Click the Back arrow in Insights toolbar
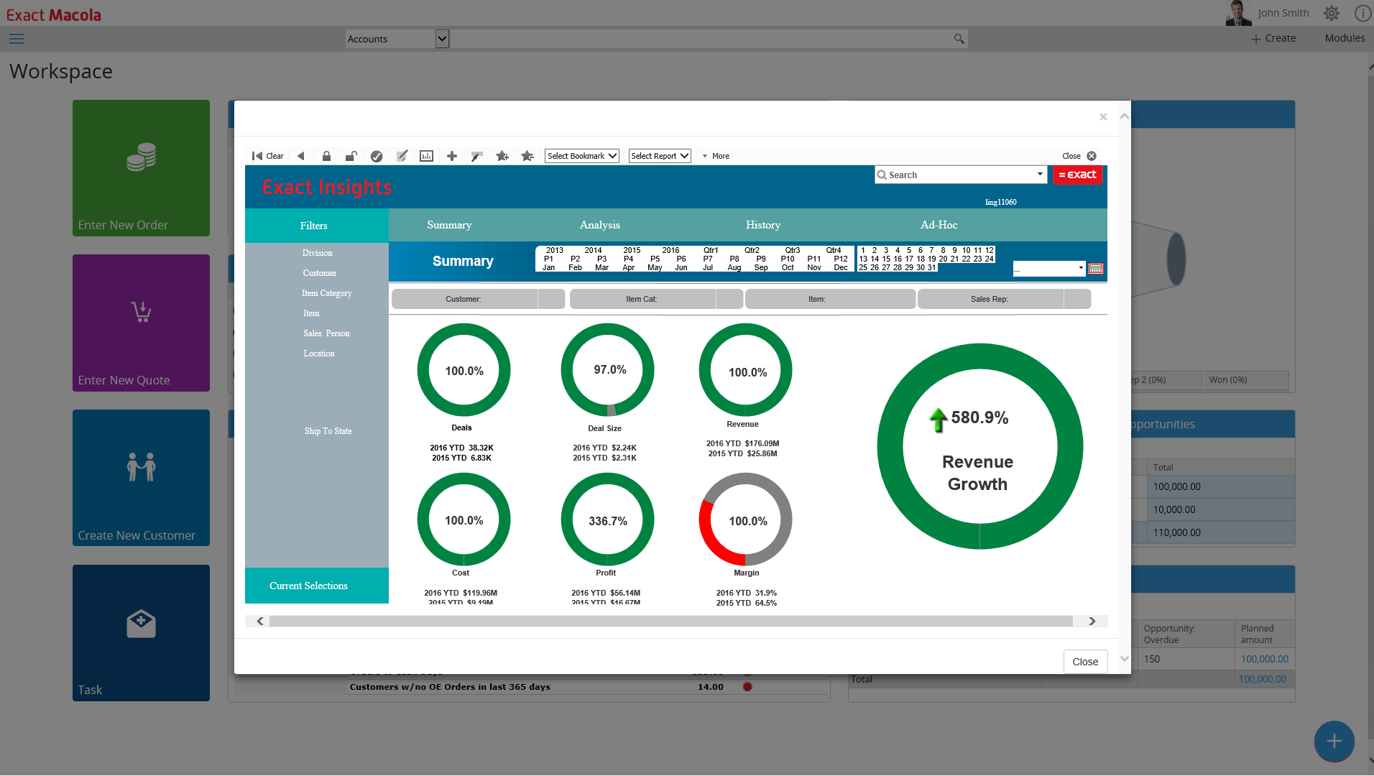The image size is (1374, 776). click(301, 156)
